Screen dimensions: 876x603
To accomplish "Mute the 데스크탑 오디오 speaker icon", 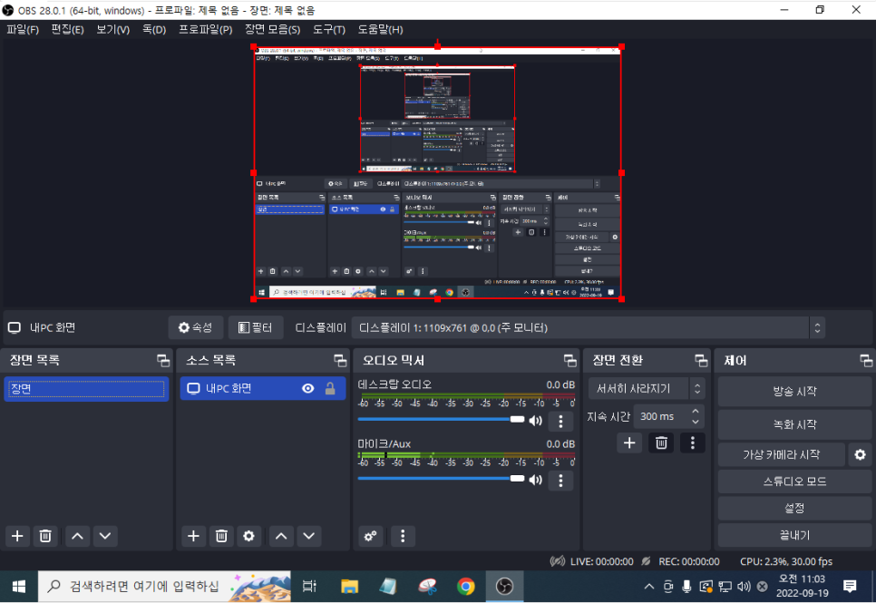I will click(535, 420).
